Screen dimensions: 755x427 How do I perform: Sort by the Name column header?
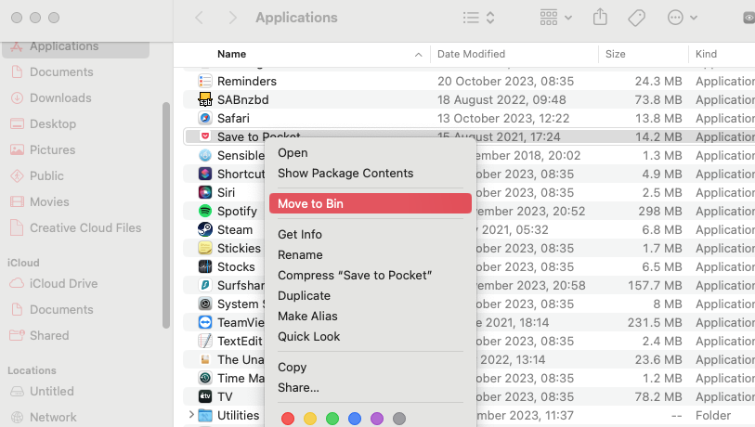pos(231,54)
